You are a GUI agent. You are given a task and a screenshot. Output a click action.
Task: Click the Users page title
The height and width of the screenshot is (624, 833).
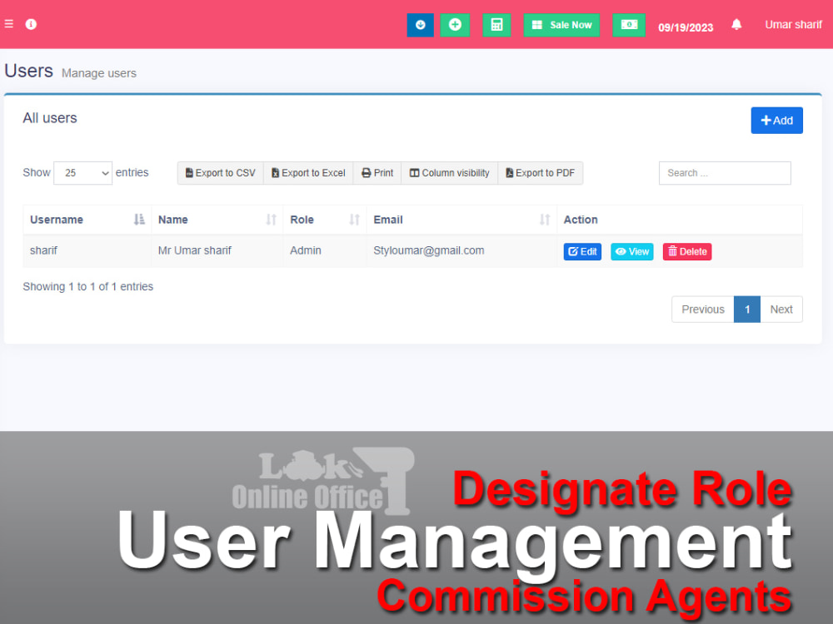28,71
